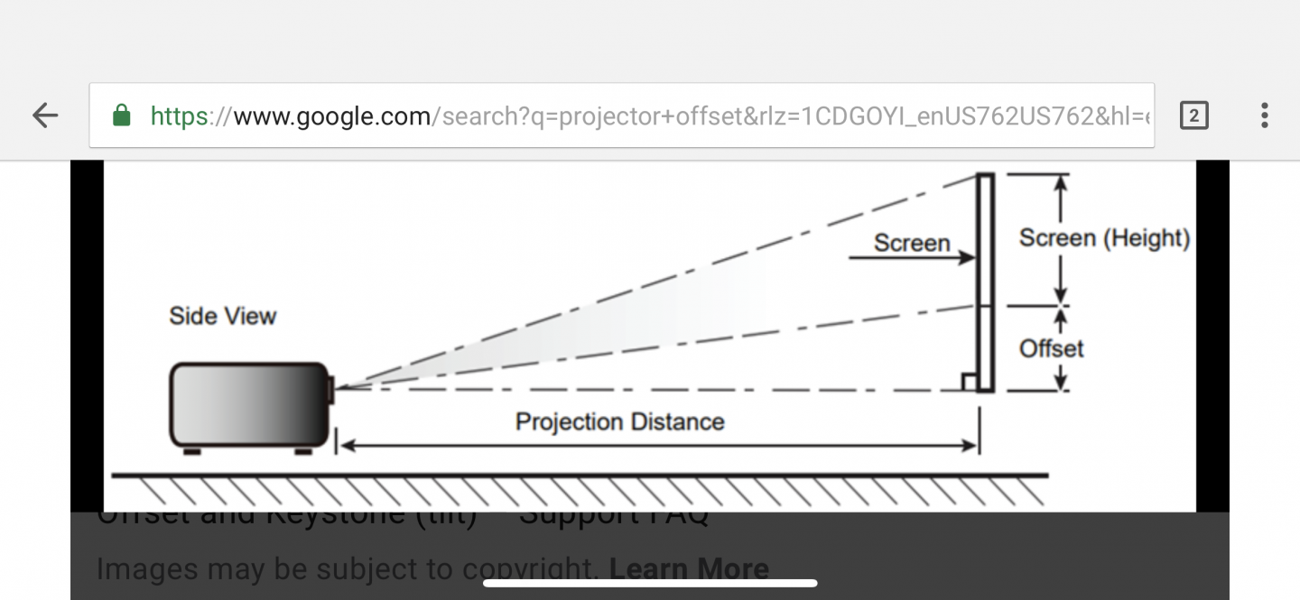Image resolution: width=1300 pixels, height=600 pixels.
Task: Open the three-dot browser menu
Action: coord(1264,115)
